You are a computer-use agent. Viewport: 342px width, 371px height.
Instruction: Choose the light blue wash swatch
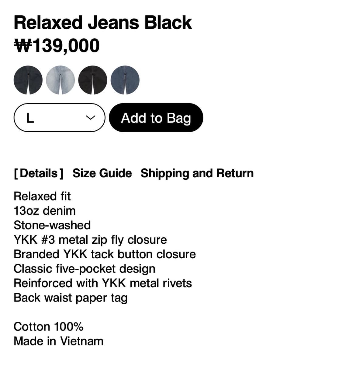(60, 80)
